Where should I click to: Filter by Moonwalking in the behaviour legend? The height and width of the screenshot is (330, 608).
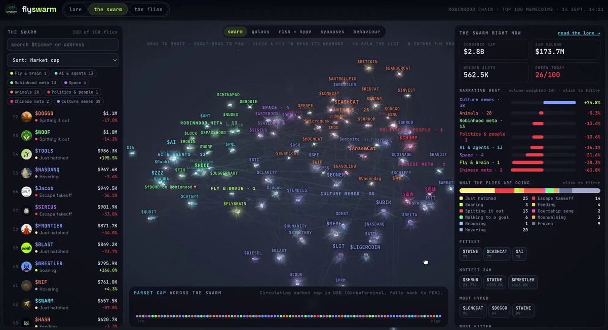[x=566, y=217]
